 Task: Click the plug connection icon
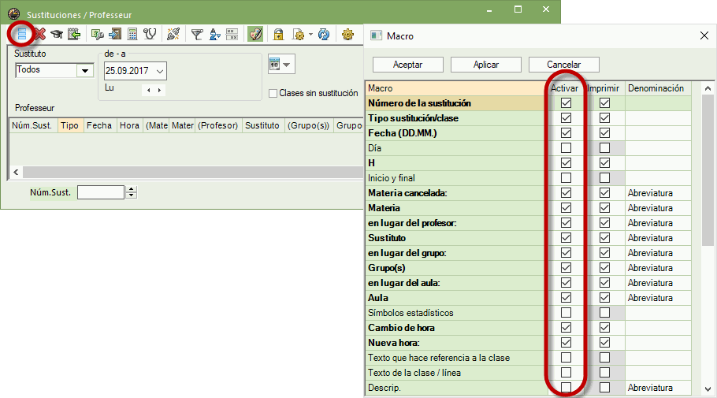pyautogui.click(x=173, y=34)
